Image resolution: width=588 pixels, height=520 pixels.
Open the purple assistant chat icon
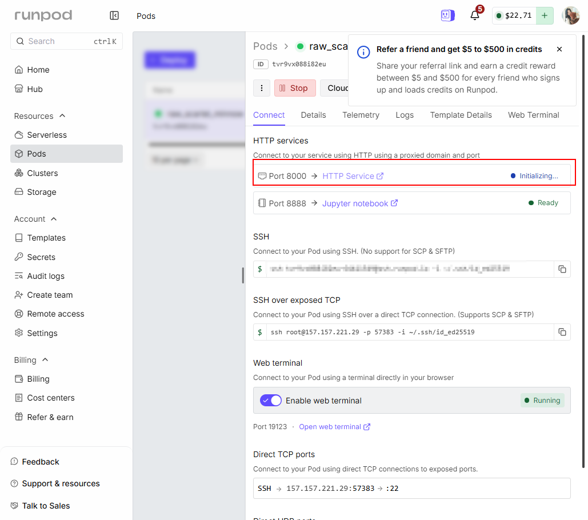click(447, 15)
